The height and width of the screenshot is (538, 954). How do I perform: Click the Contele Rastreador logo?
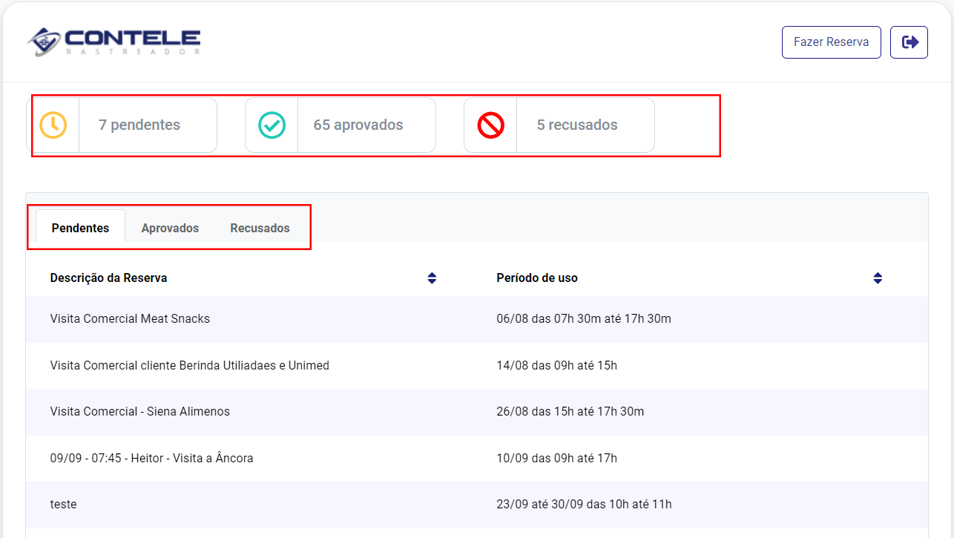coord(113,41)
